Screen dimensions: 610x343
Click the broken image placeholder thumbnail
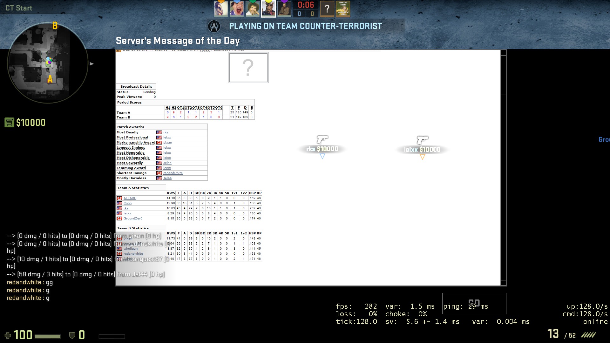[x=248, y=68]
